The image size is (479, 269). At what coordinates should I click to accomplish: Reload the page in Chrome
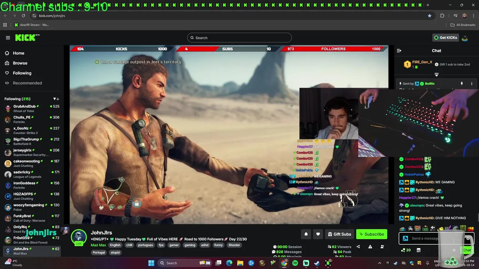tap(23, 16)
